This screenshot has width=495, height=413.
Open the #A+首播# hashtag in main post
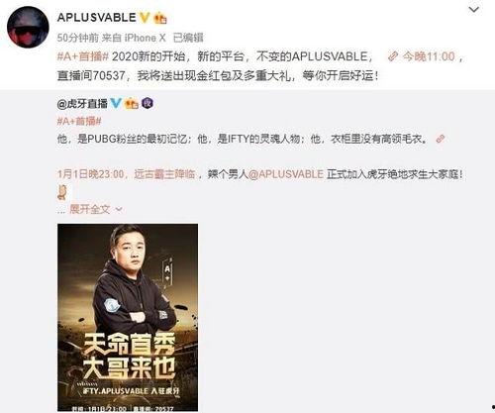click(x=82, y=56)
